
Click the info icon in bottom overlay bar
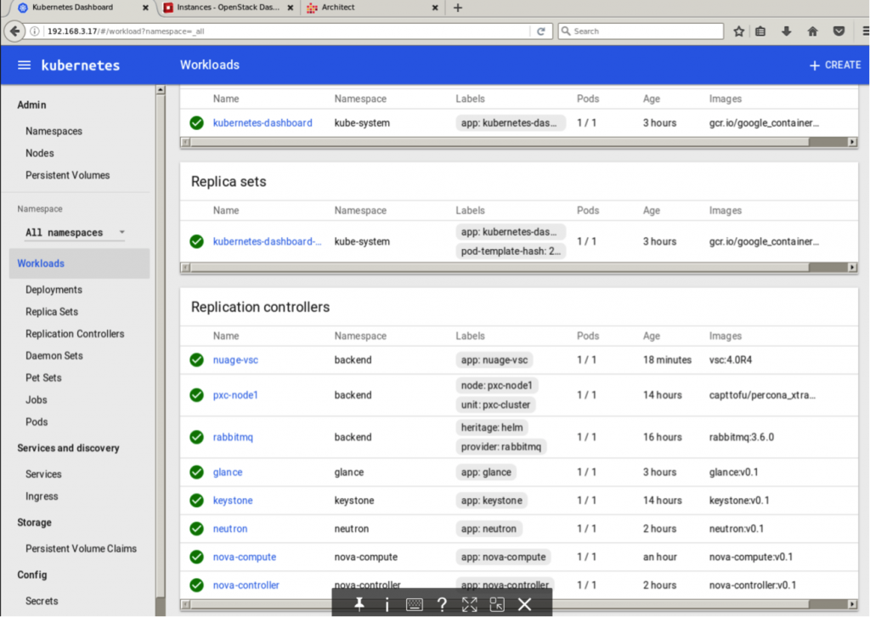[x=387, y=604]
